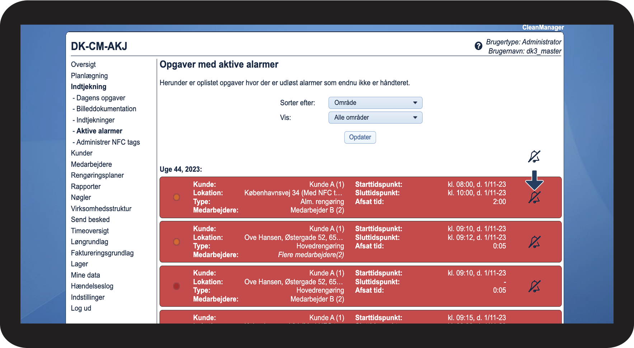Dismiss alarm for Københavnsvej 34 task

click(x=534, y=197)
